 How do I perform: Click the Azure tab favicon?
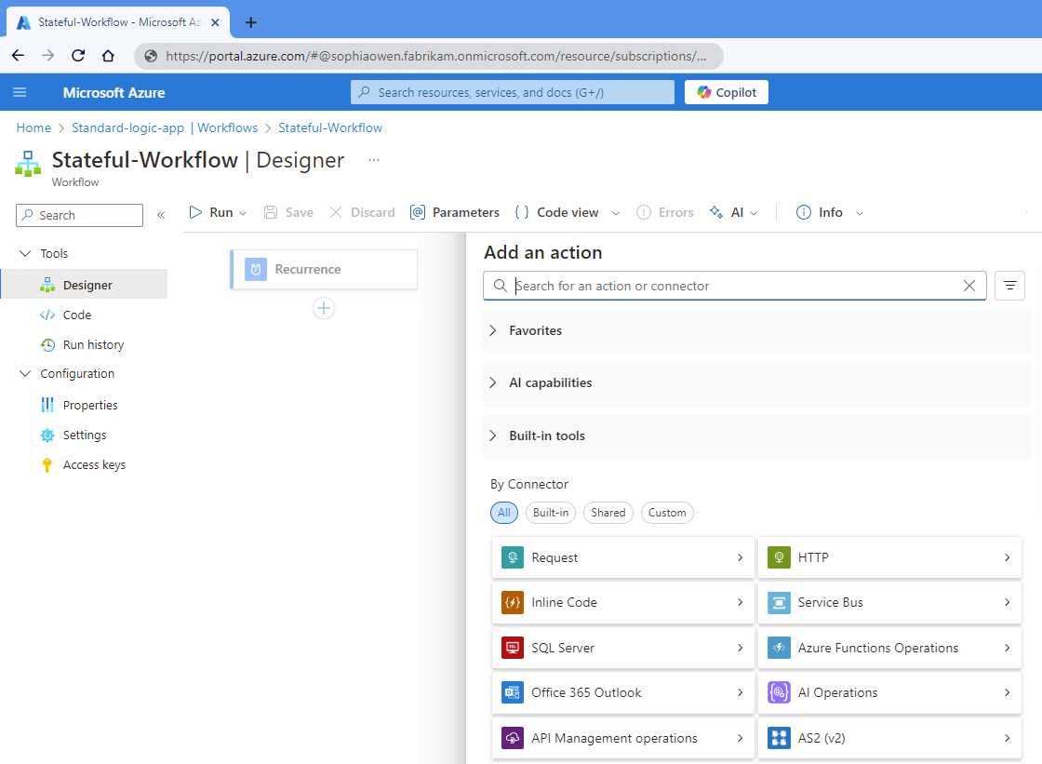pos(24,22)
